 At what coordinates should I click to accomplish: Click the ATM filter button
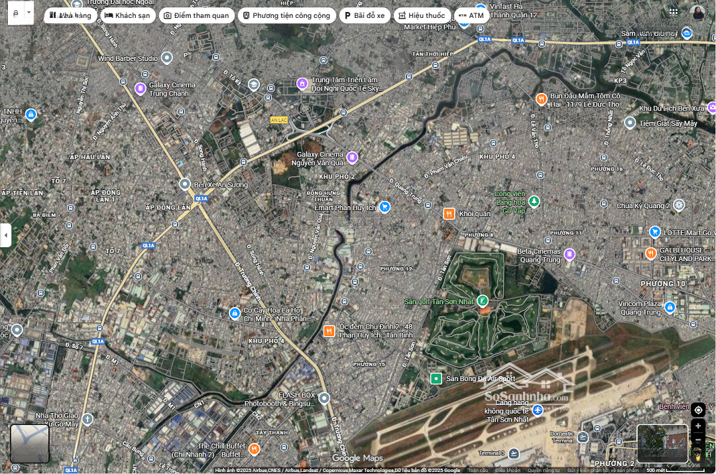pyautogui.click(x=471, y=15)
